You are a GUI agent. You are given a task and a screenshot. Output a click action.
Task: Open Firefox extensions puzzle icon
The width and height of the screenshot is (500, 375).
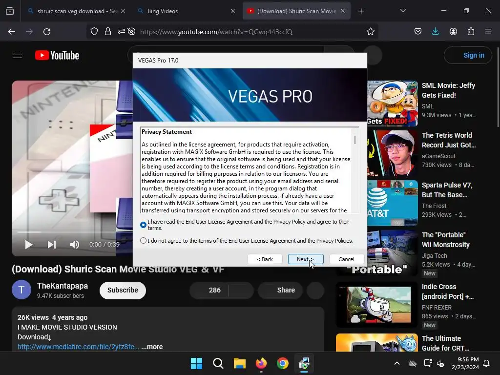point(471,32)
